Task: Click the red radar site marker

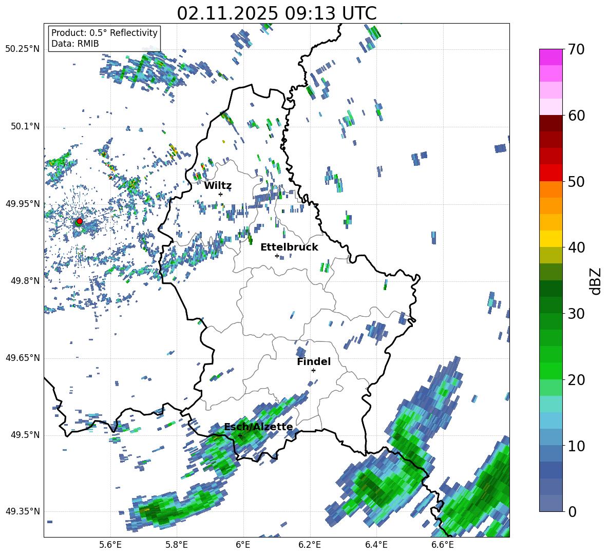Action: (80, 221)
